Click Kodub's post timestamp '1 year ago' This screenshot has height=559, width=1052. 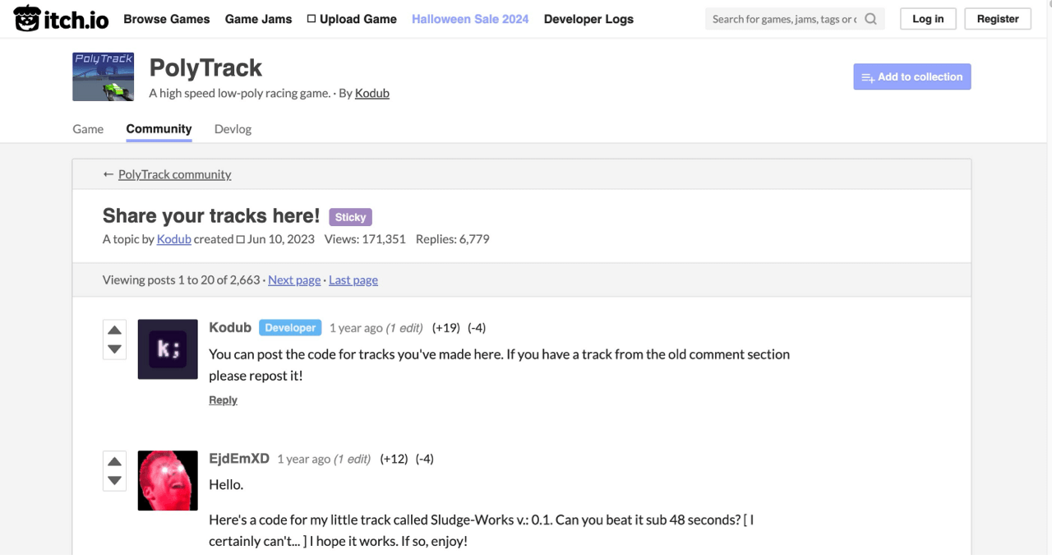click(x=356, y=328)
